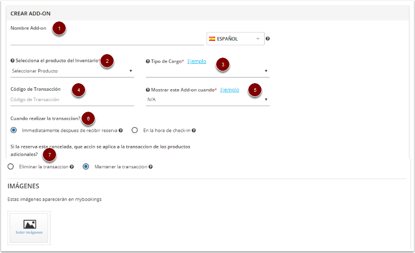
Task: Click help icon after Mantener la transaccion
Action: [150, 167]
